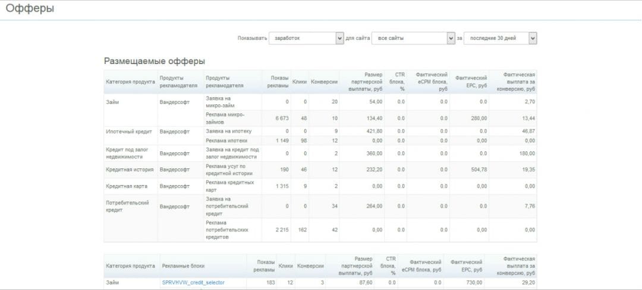This screenshot has width=642, height=290.
Task: Click "Показы рекламы" header in Размещаемые офферы table
Action: pyautogui.click(x=278, y=82)
